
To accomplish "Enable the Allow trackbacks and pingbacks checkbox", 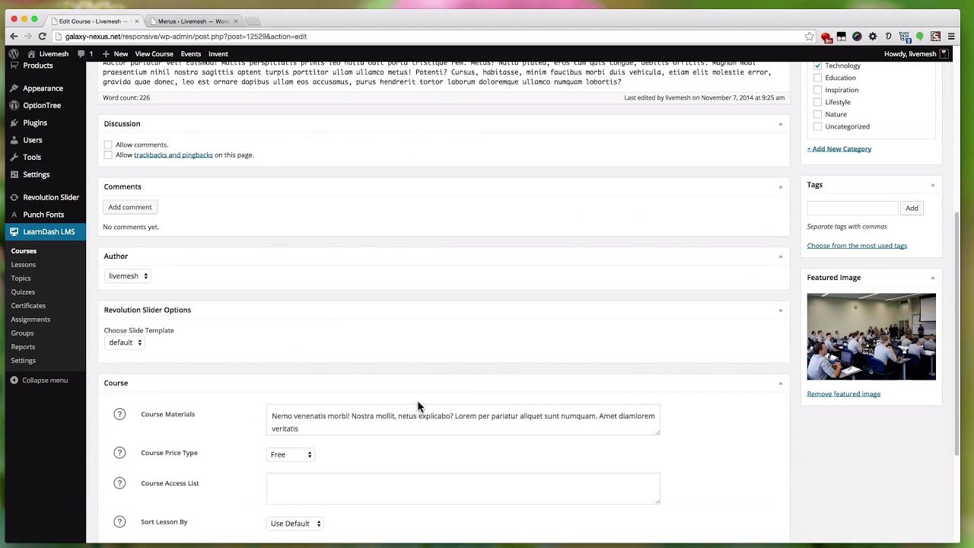I will (108, 155).
